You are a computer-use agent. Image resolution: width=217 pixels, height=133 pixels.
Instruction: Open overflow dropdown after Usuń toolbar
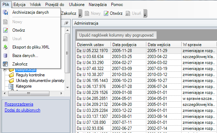coord(145,13)
